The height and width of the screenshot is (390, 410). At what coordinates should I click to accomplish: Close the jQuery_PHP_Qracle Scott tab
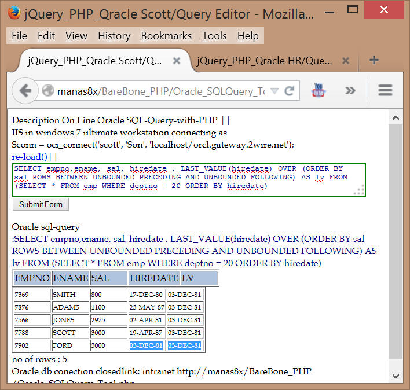point(177,61)
